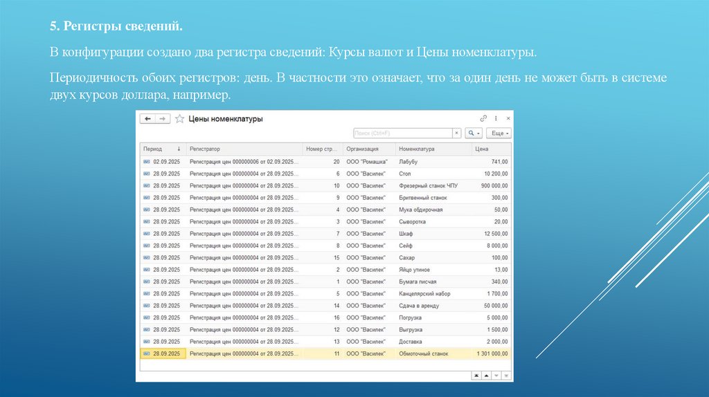Move up one record with up arrow

(x=486, y=376)
